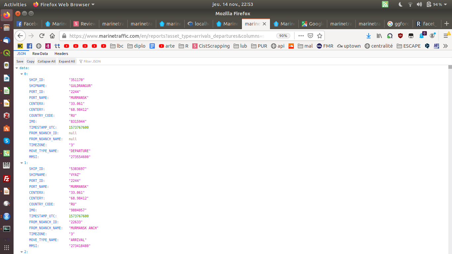Go back to the previous page
This screenshot has height=254, width=452.
pos(20,36)
